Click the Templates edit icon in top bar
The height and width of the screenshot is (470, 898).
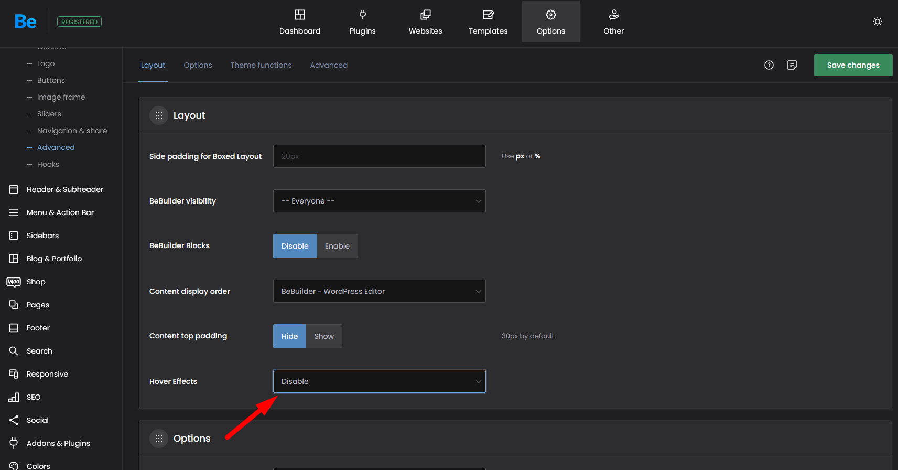488,15
